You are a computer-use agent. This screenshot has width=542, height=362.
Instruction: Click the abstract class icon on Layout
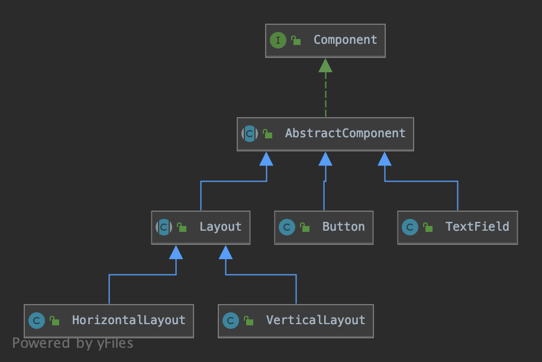[x=163, y=227]
